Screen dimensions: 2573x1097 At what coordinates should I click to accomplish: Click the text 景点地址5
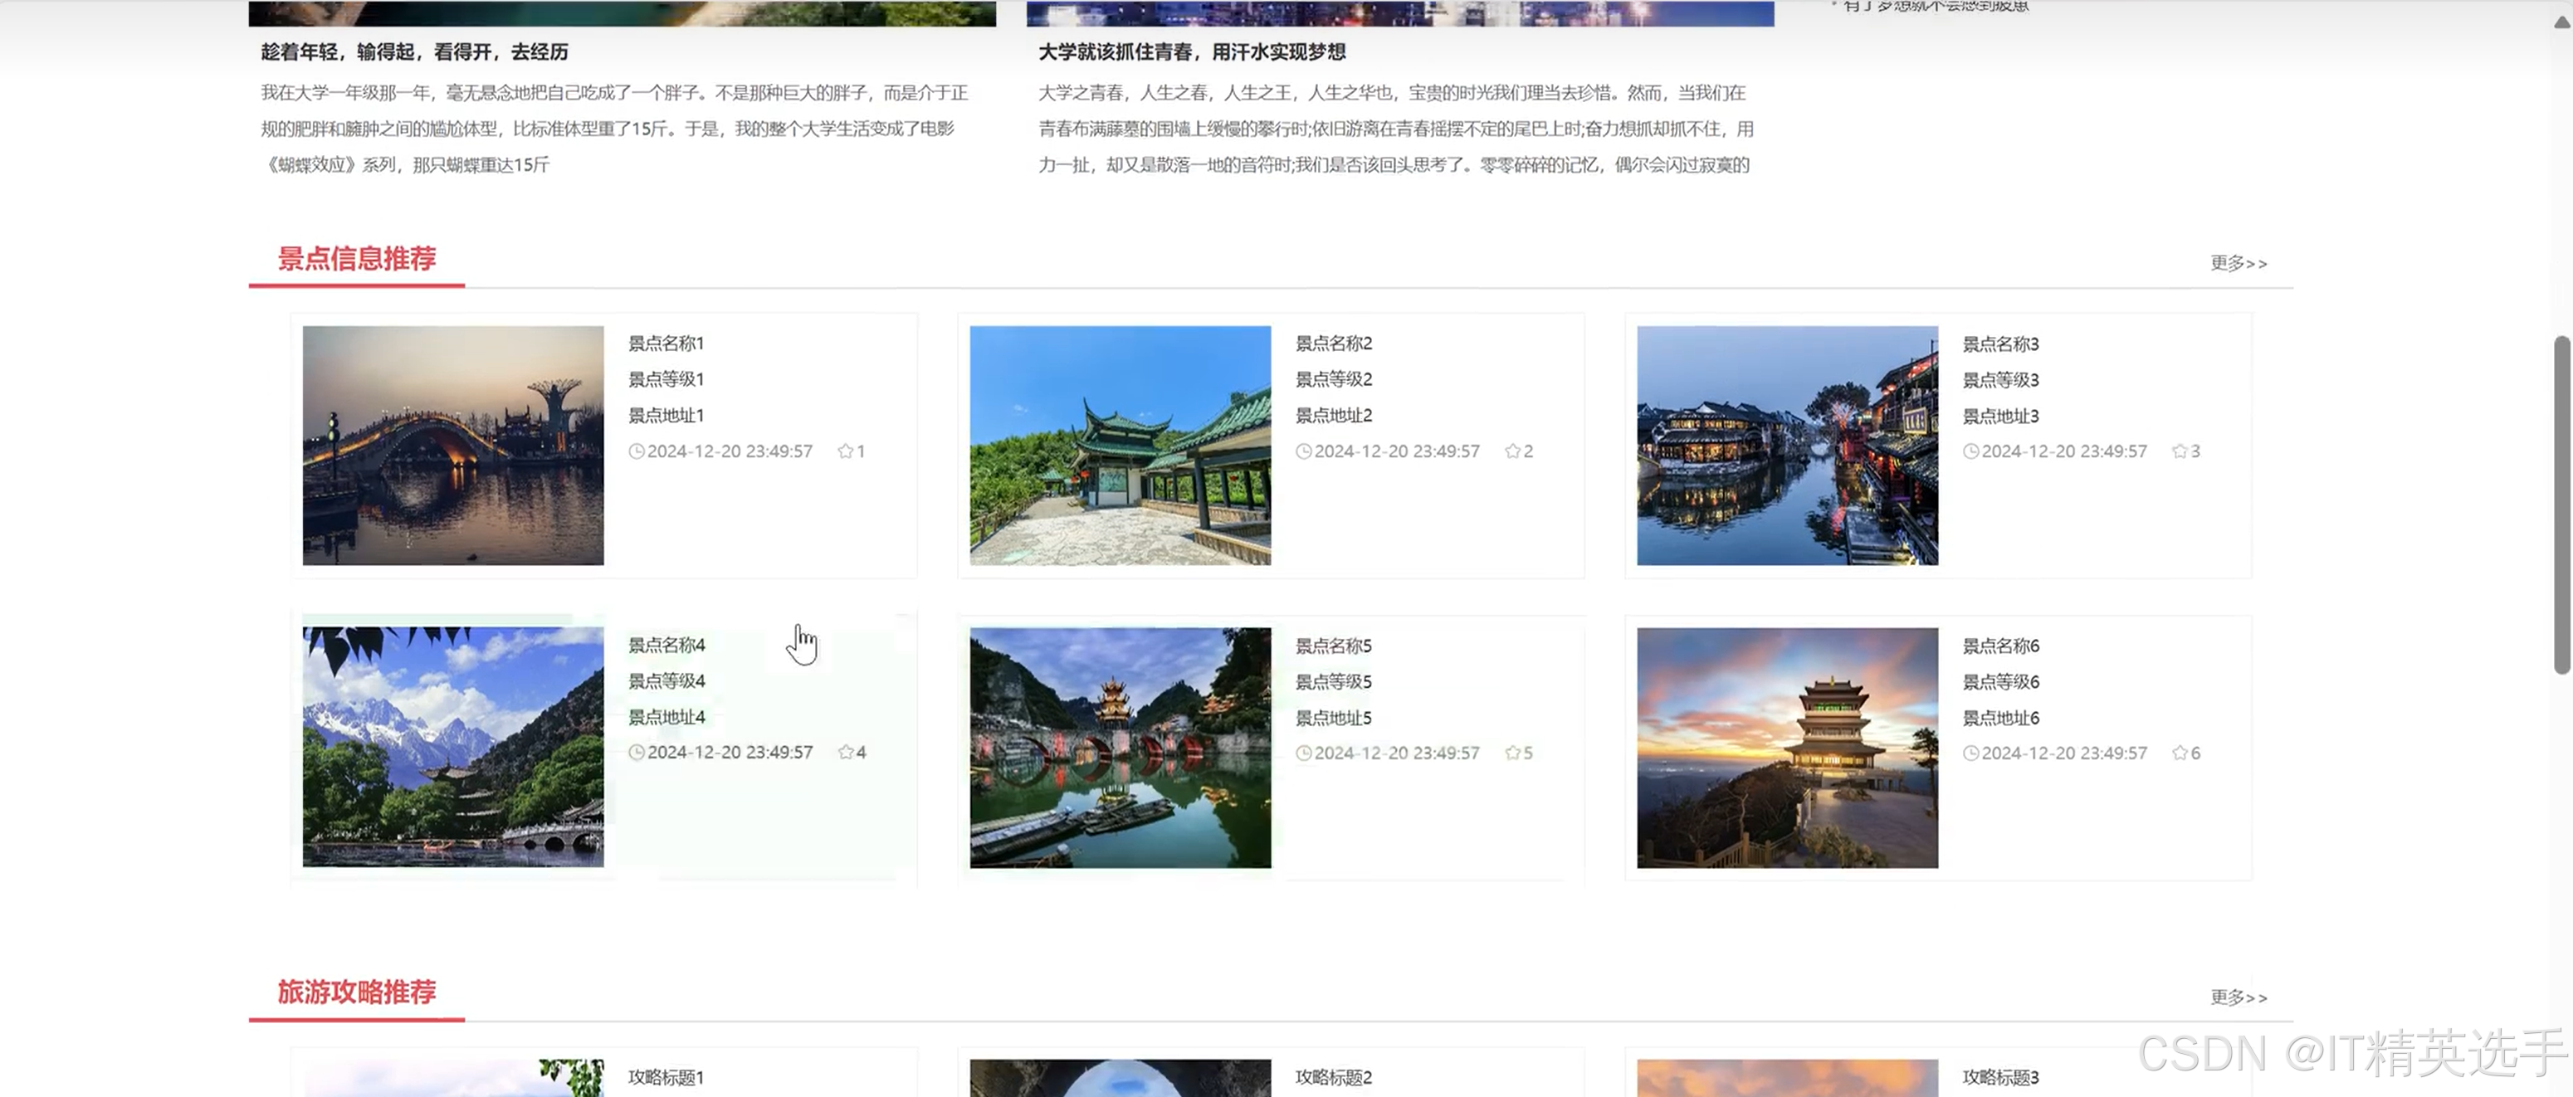[1334, 718]
